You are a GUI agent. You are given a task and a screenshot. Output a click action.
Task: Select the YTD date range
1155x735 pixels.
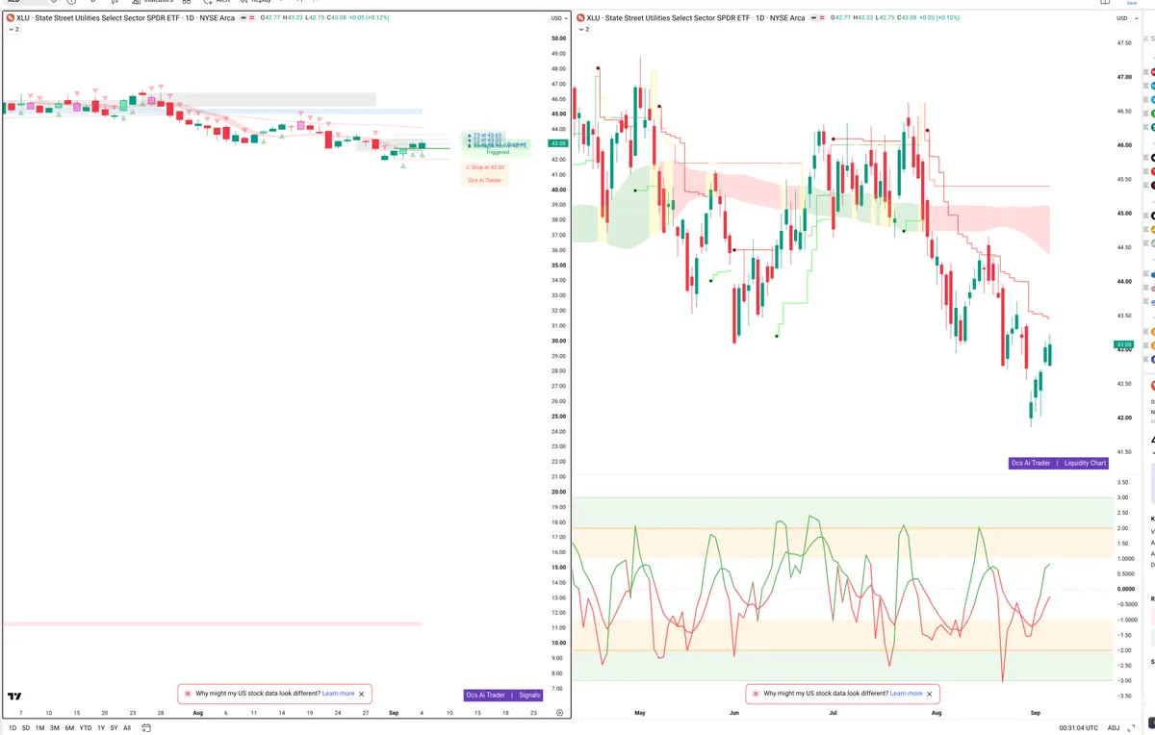pyautogui.click(x=86, y=728)
